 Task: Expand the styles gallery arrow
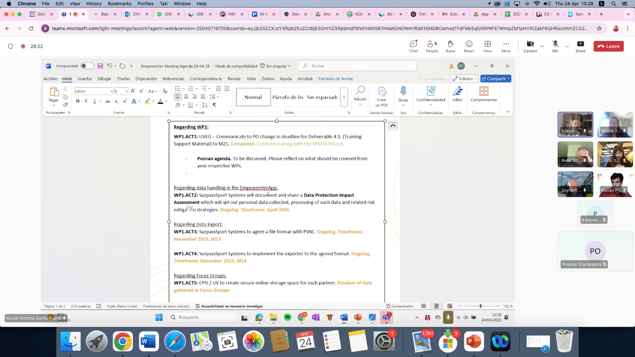[344, 97]
